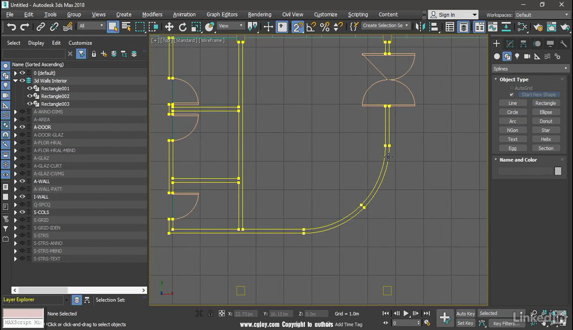Activate the Select Object tool
The width and height of the screenshot is (573, 330).
tap(113, 26)
